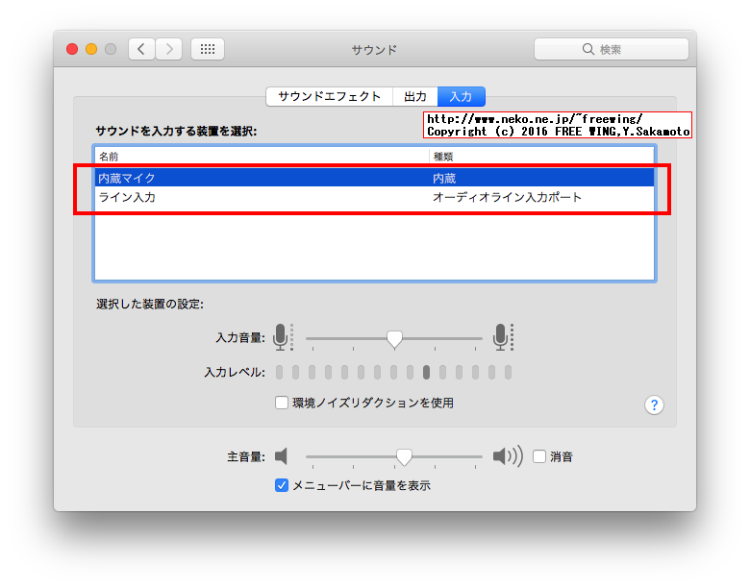Click the 名前 column header

[x=262, y=156]
